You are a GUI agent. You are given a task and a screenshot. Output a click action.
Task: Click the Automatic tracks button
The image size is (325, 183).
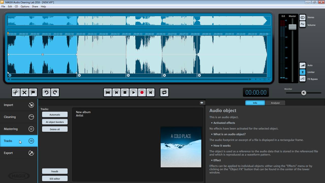tap(55, 115)
